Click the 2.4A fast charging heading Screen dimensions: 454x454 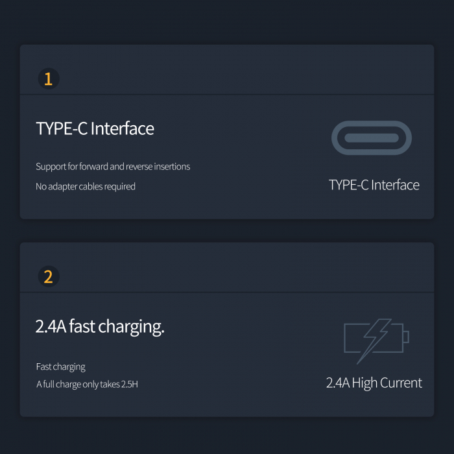point(100,327)
